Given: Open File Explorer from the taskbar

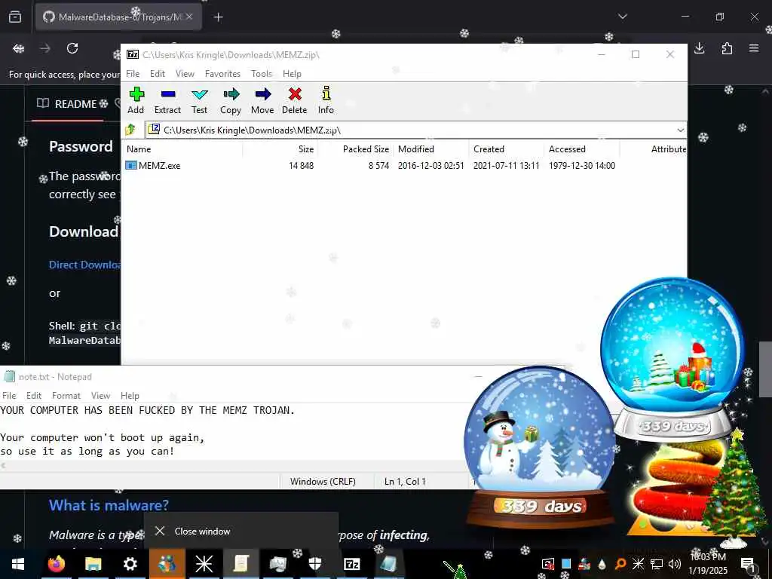Looking at the screenshot, I should point(93,564).
